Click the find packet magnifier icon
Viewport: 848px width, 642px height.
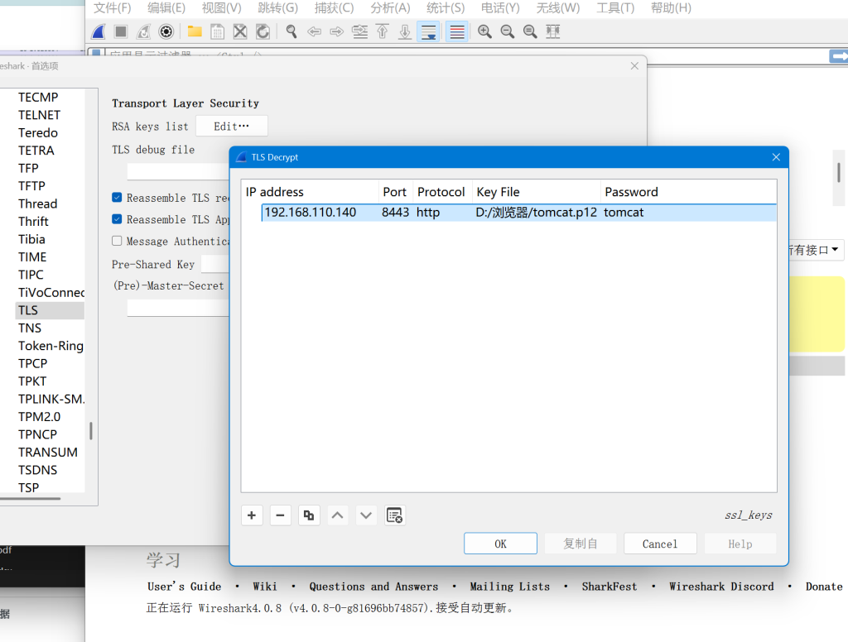(x=291, y=31)
